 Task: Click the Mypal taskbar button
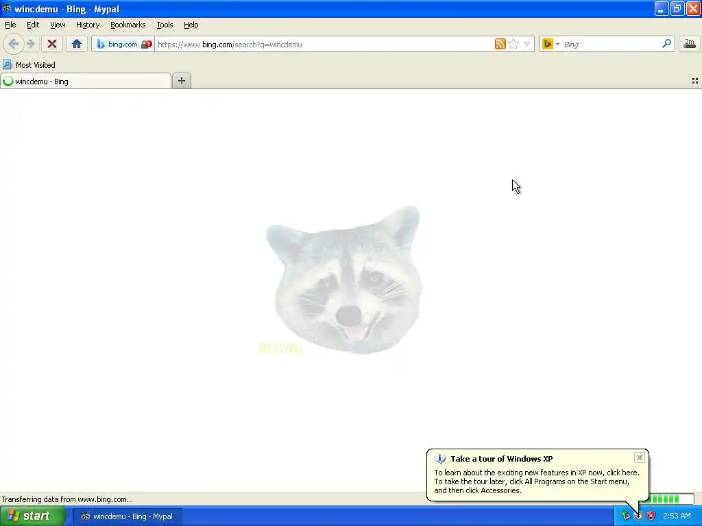(128, 516)
